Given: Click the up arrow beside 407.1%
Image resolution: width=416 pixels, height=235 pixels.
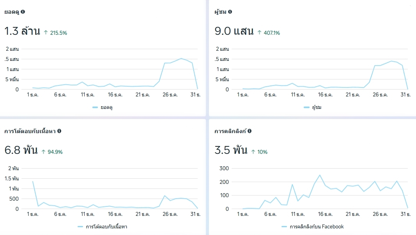Looking at the screenshot, I should coord(260,33).
